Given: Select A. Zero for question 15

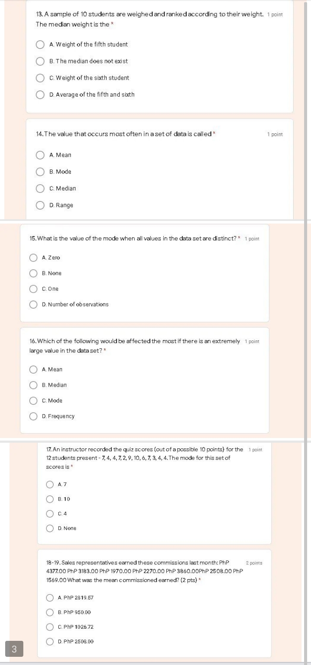Looking at the screenshot, I should click(33, 258).
